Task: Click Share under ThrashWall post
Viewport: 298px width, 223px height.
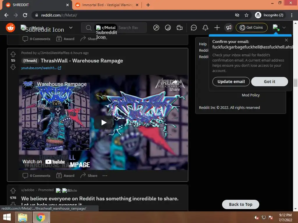Action: [89, 176]
